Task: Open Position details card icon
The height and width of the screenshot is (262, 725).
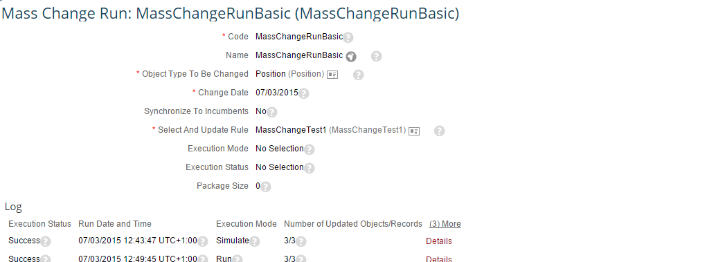Action: point(332,75)
